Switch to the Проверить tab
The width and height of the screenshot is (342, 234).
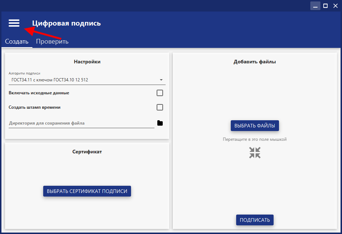point(52,41)
